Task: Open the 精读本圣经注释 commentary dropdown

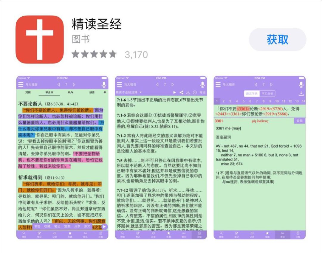Action: [128, 92]
